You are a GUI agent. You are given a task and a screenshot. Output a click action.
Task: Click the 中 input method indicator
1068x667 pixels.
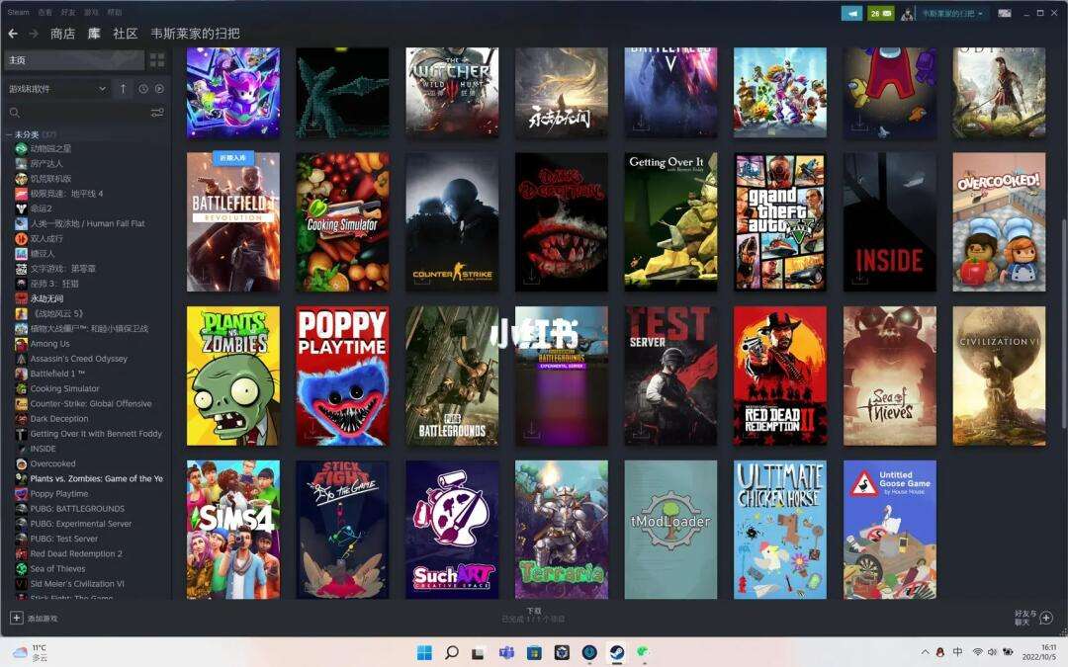pos(957,652)
